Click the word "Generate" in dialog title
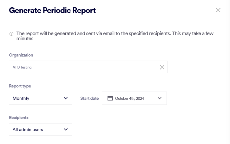The image size is (230, 144). coord(25,10)
